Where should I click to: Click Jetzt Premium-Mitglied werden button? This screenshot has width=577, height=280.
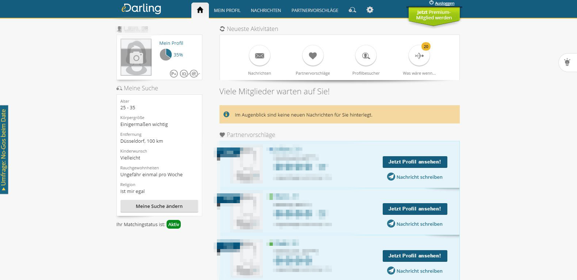tap(434, 15)
